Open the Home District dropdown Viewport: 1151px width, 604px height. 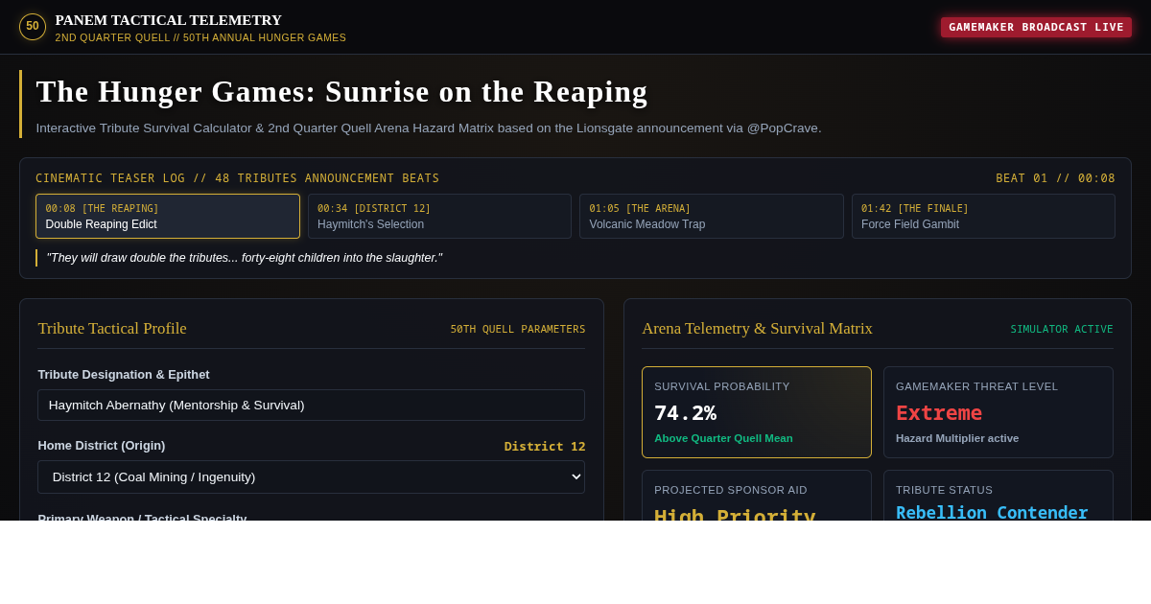pos(312,476)
